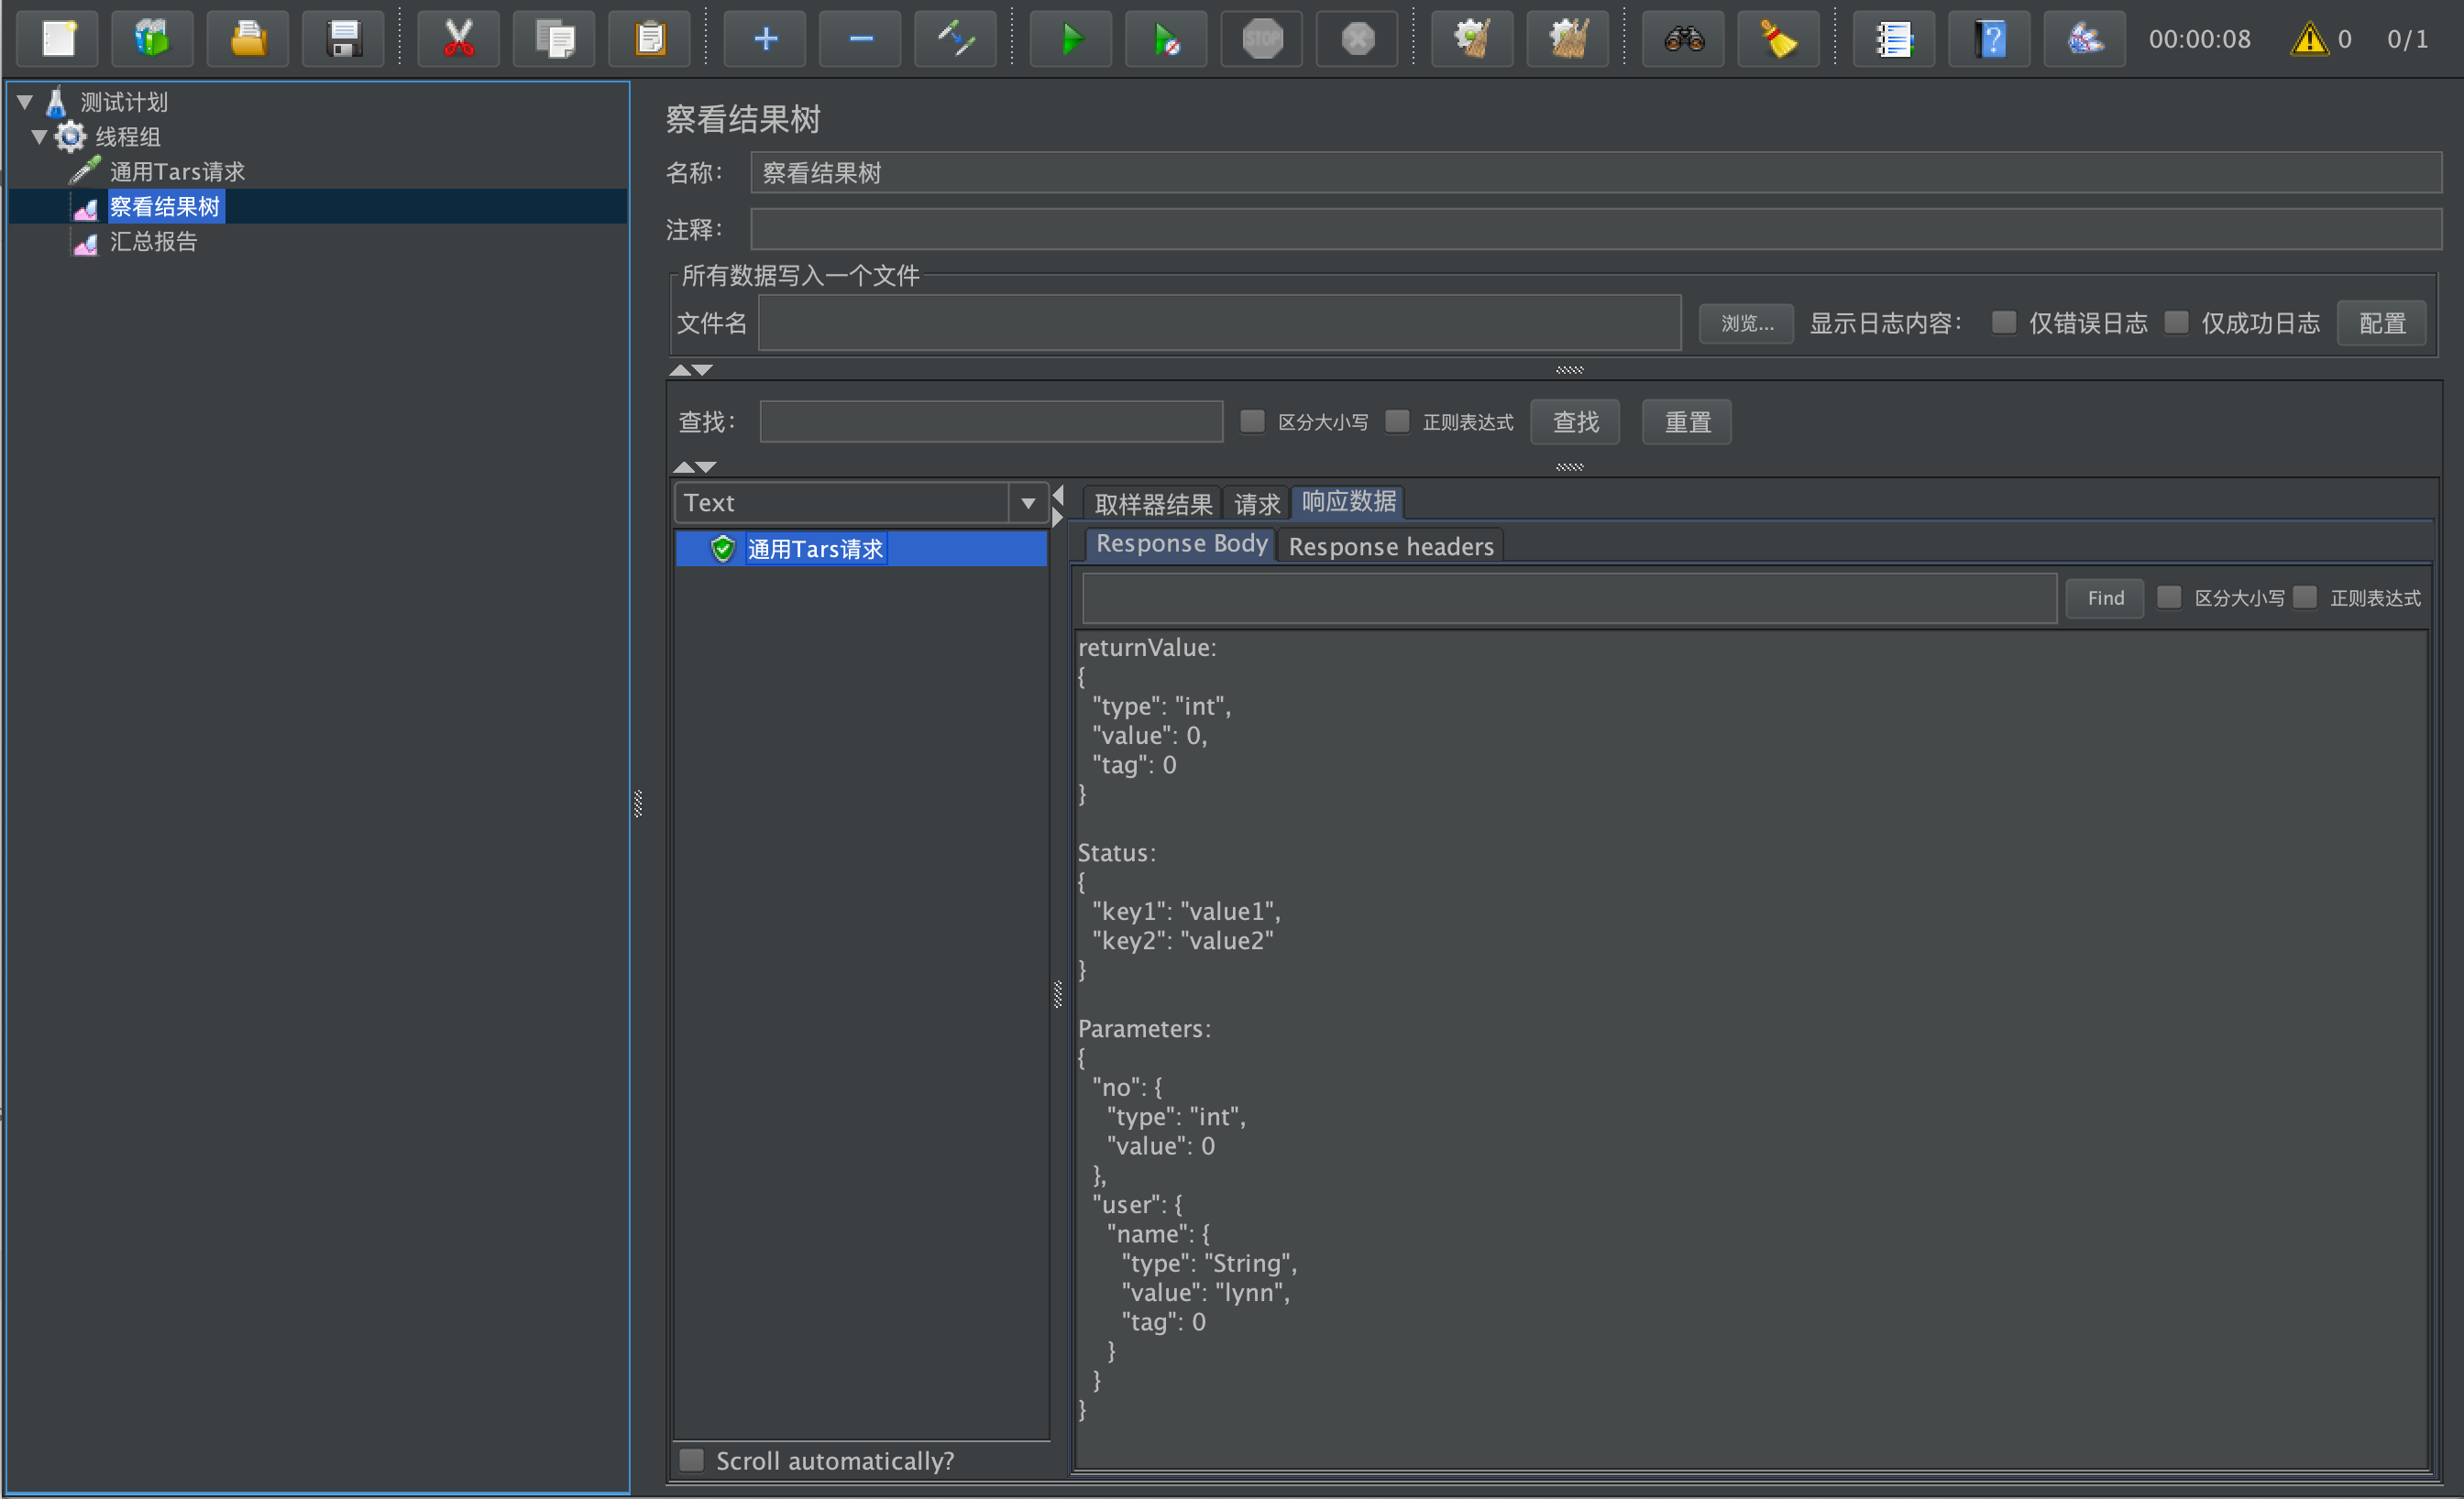Enable the 仅错误日志 checkbox
Screen dimensions: 2464x1499
[x=2003, y=323]
